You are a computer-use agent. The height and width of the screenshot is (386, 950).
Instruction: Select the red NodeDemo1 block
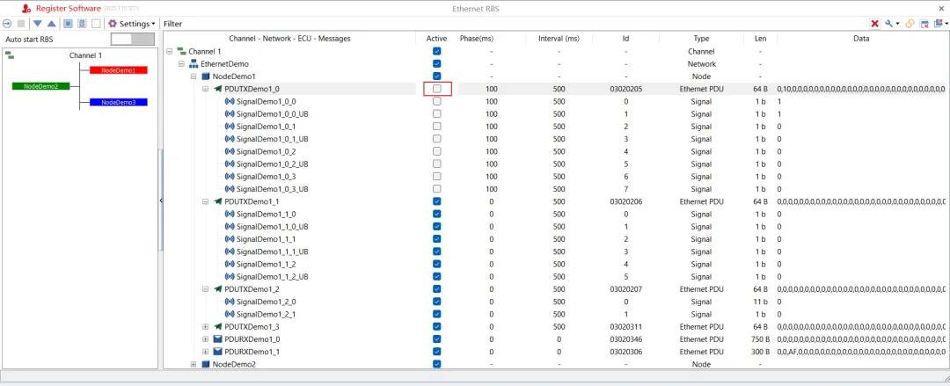pyautogui.click(x=119, y=70)
